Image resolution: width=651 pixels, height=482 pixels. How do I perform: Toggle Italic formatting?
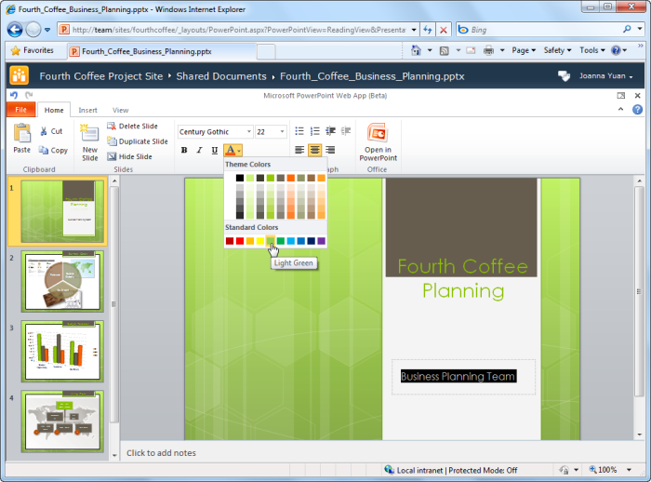click(199, 150)
